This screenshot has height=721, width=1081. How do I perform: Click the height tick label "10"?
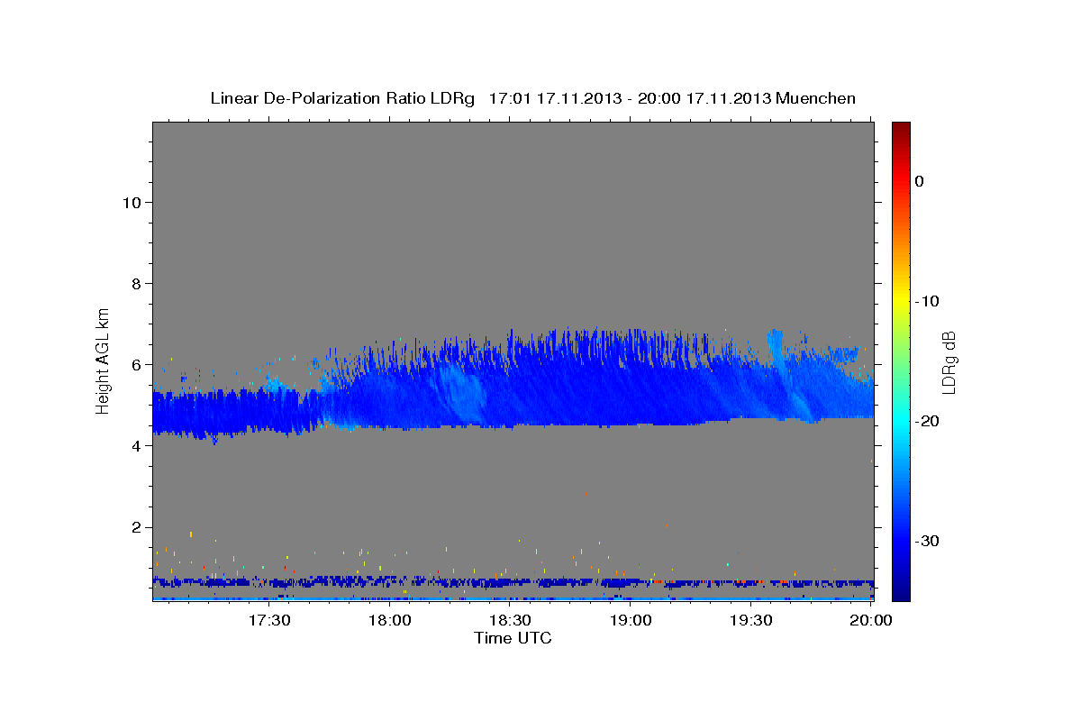(131, 203)
